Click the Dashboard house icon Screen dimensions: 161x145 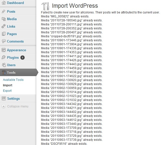click(x=4, y=3)
